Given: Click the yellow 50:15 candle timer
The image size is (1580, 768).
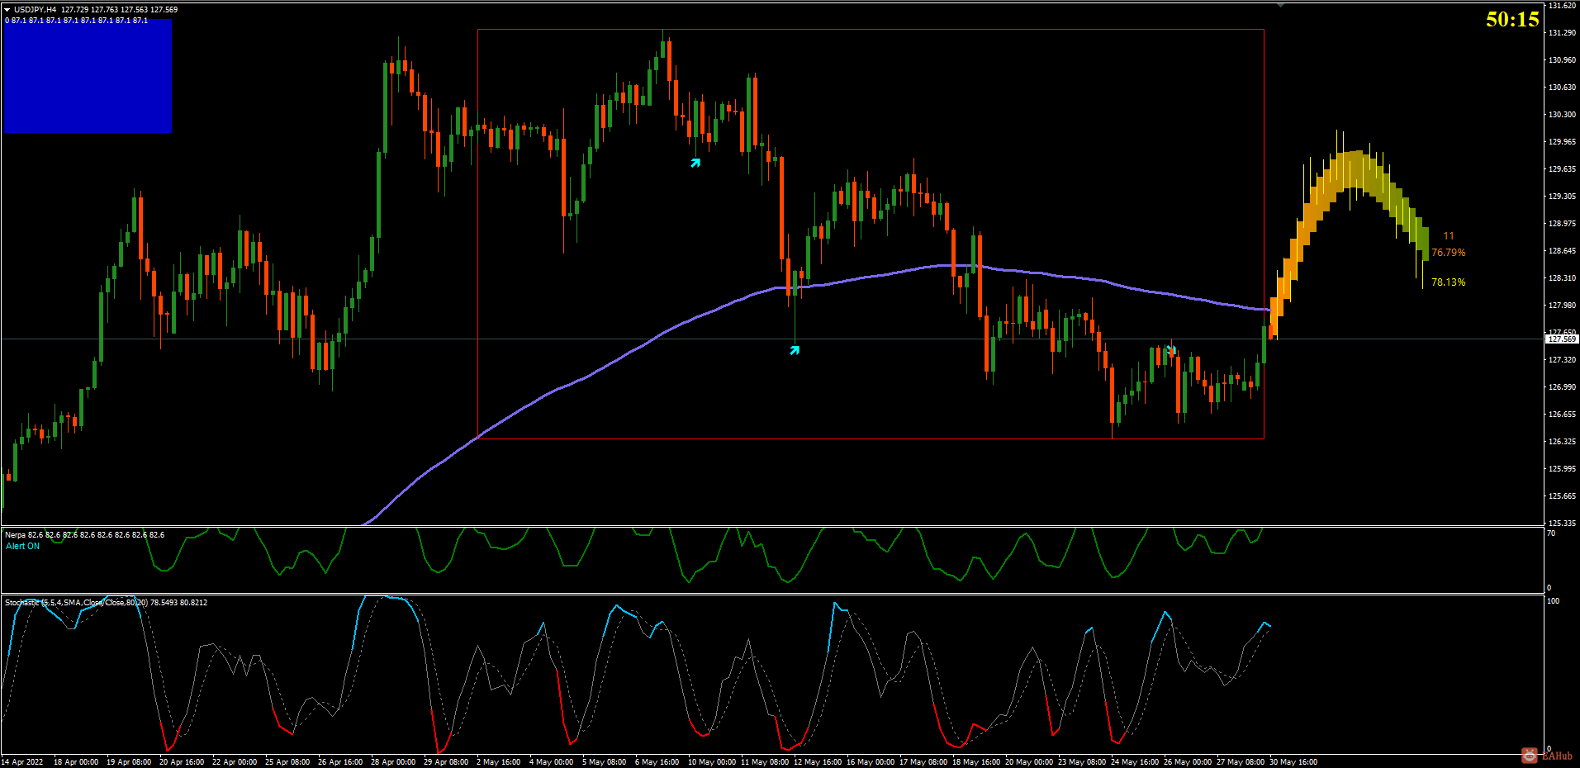Looking at the screenshot, I should click(x=1512, y=19).
